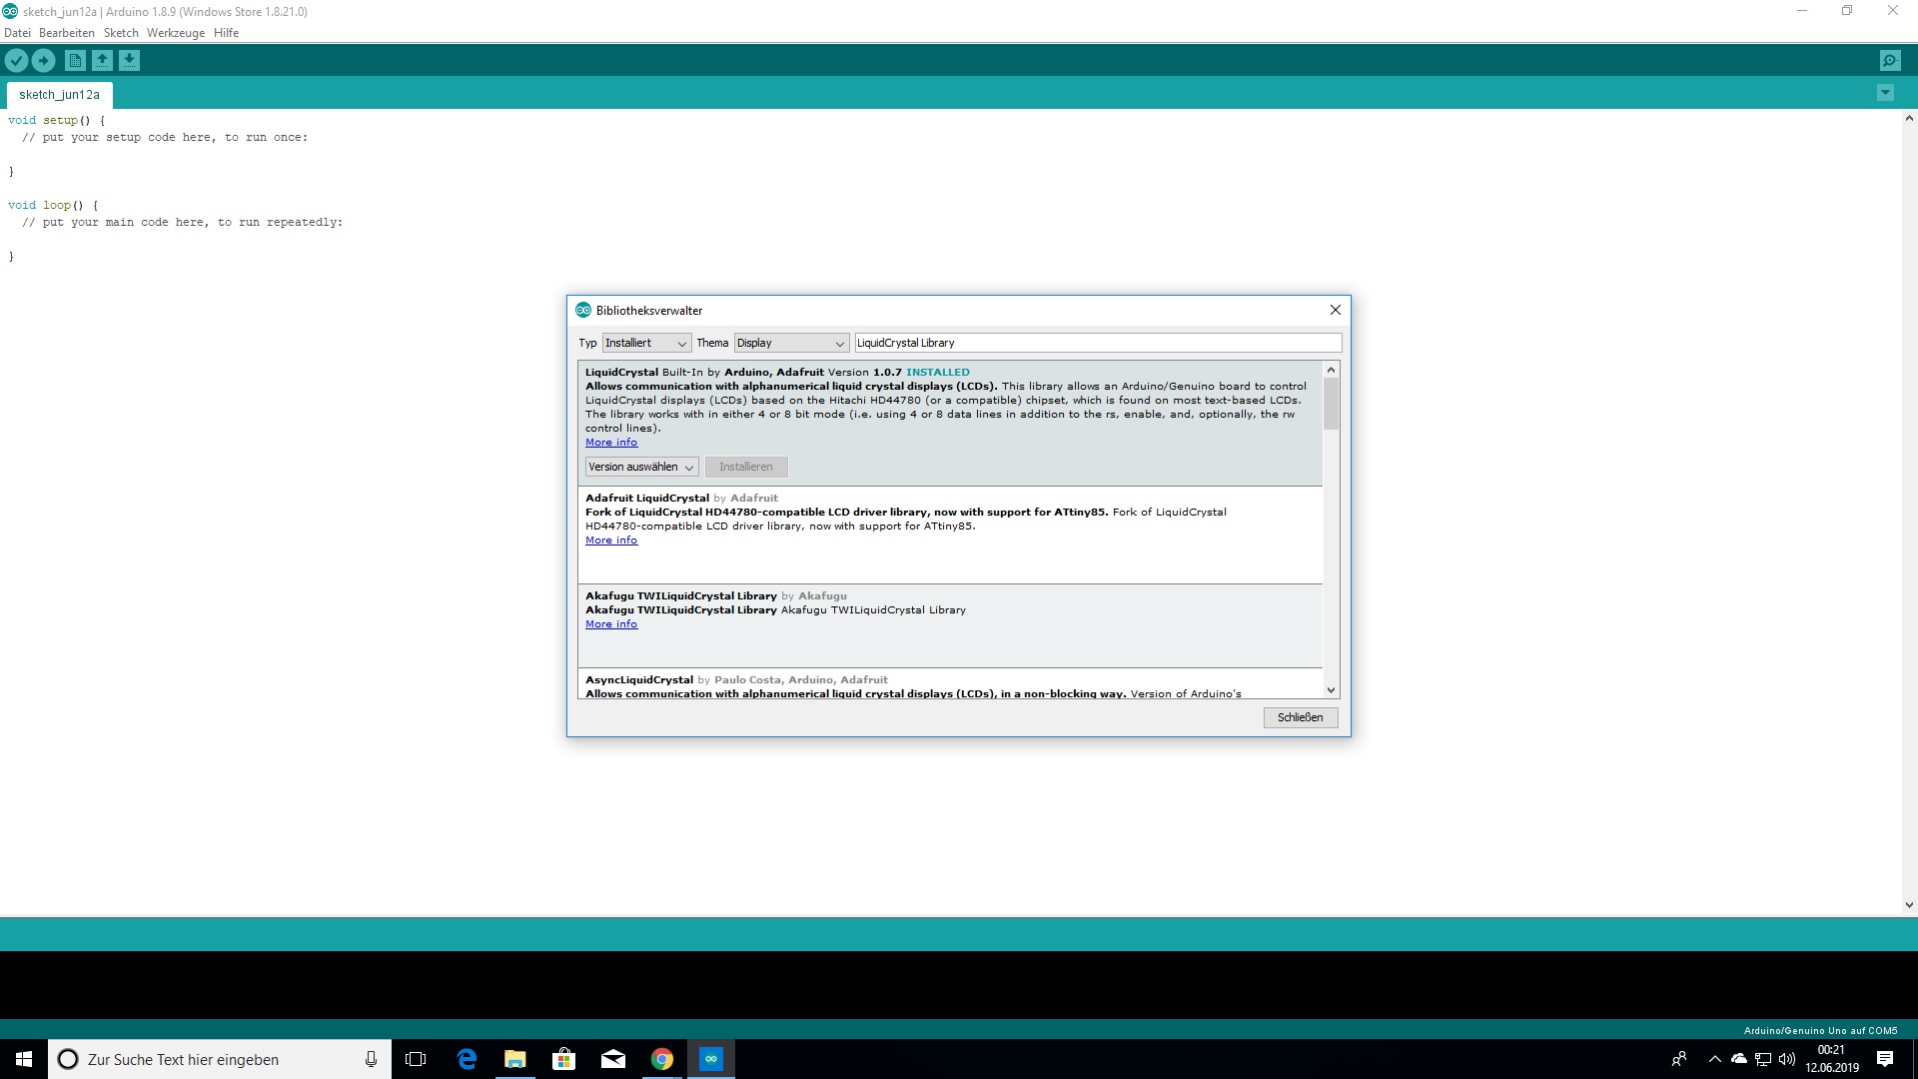Click the Cortana microphone icon
1918x1079 pixels.
click(x=371, y=1059)
